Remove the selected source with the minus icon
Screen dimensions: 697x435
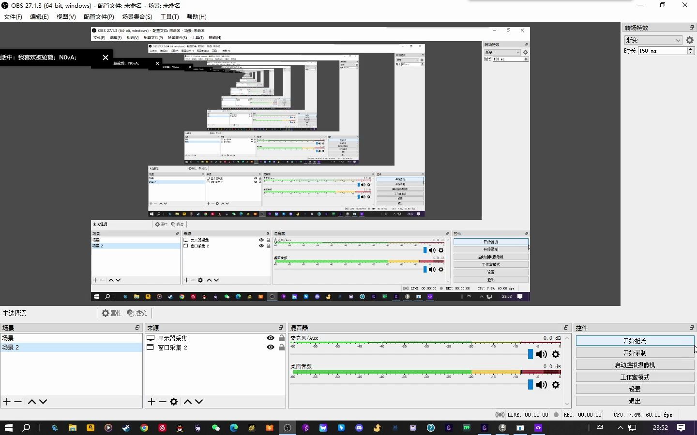[x=163, y=402]
